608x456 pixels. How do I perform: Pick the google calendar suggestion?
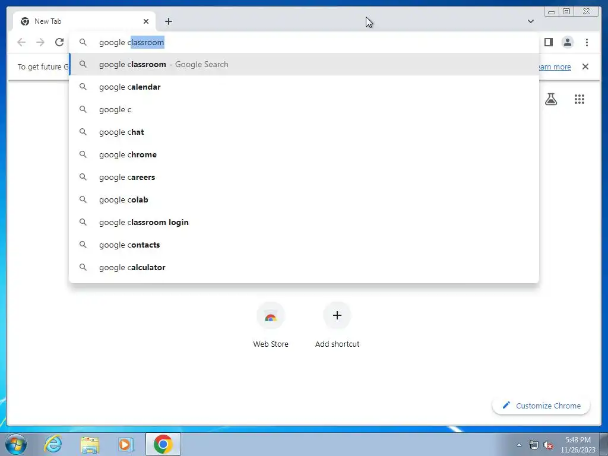[304, 87]
